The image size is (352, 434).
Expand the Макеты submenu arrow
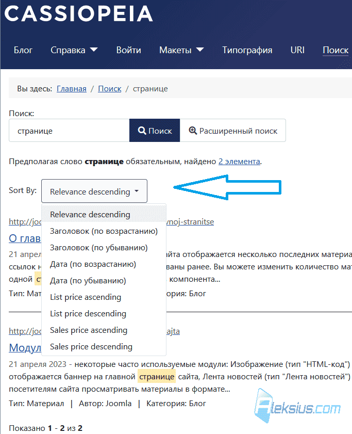pos(200,50)
